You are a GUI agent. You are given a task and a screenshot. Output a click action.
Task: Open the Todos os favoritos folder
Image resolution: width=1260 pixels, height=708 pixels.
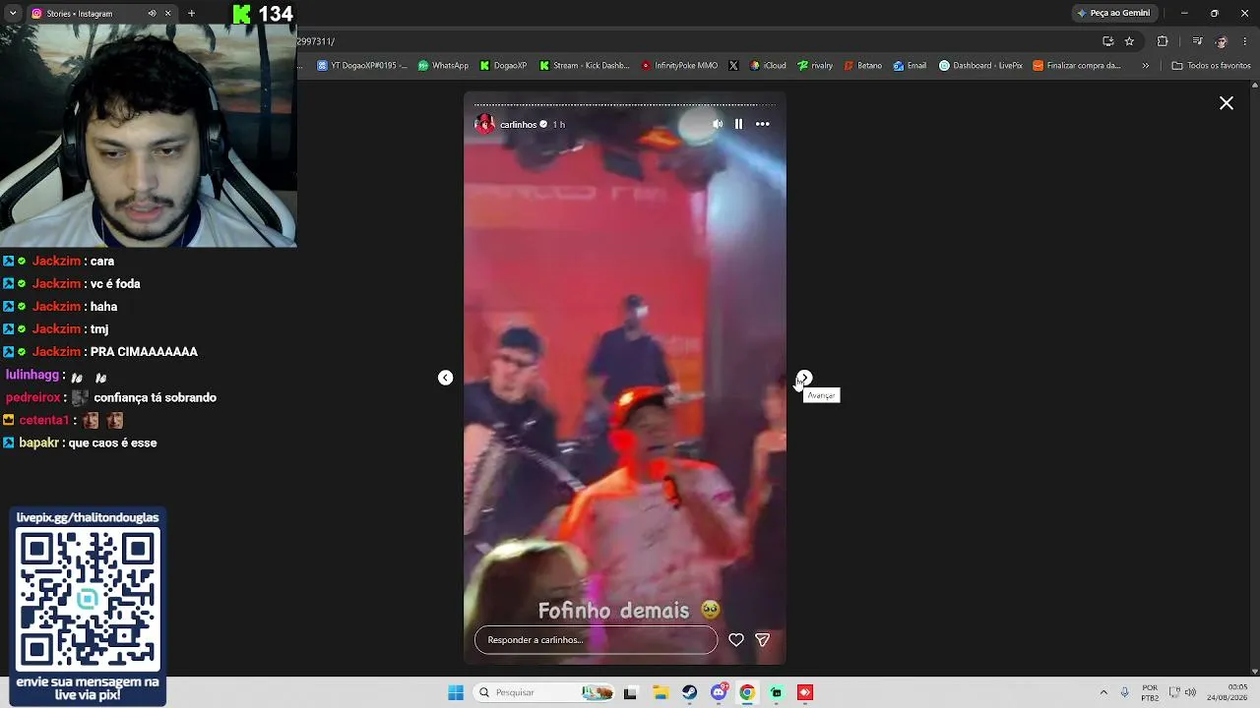coord(1211,66)
